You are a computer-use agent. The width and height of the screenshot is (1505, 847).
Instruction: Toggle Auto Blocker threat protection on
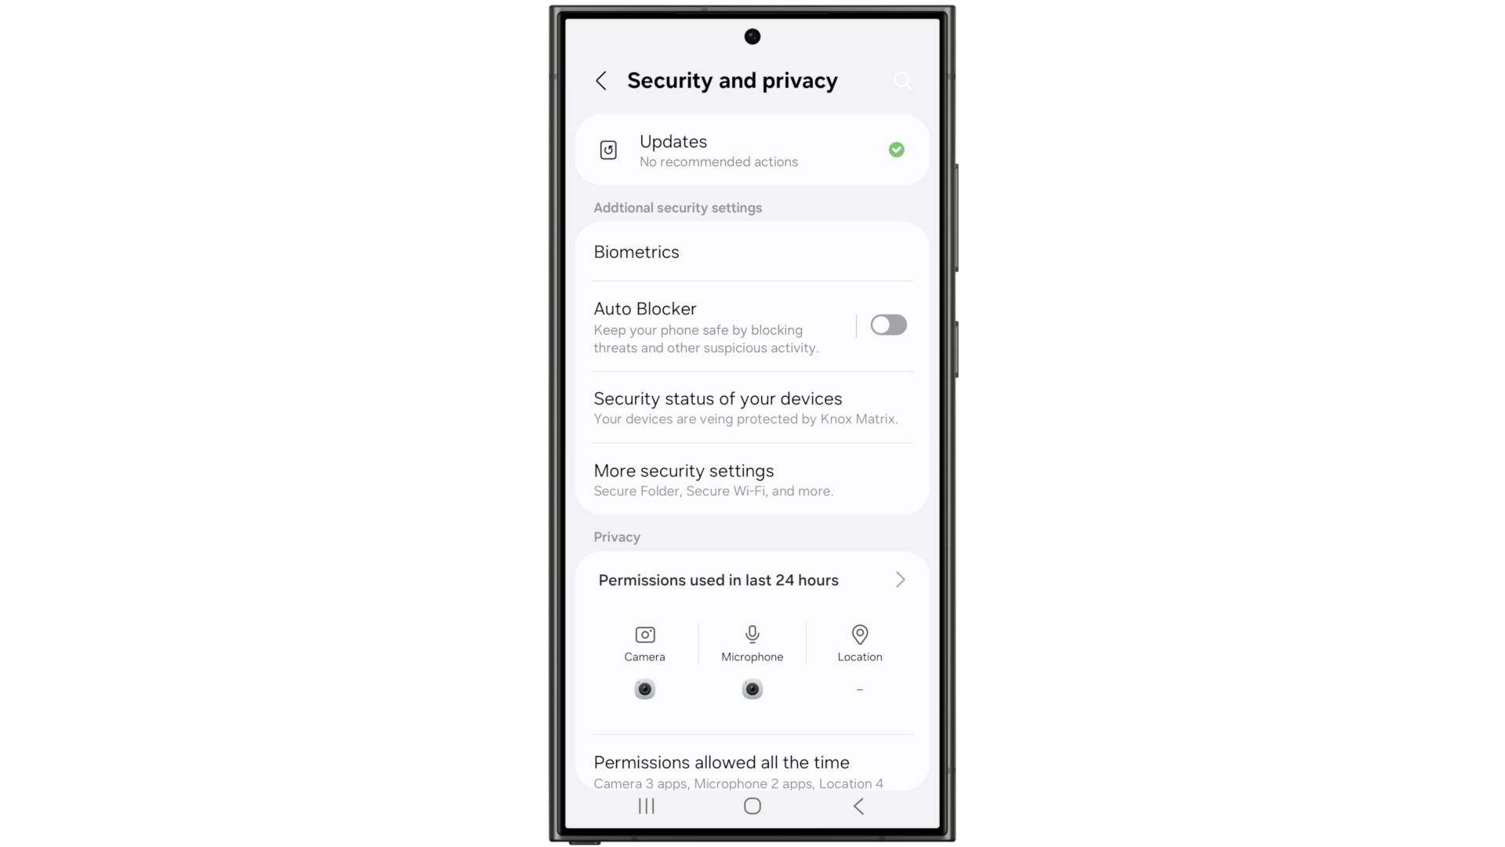pyautogui.click(x=888, y=325)
